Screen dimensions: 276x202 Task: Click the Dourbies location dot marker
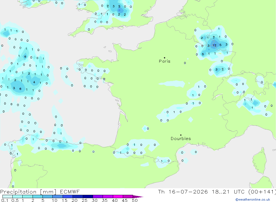coord(181,135)
